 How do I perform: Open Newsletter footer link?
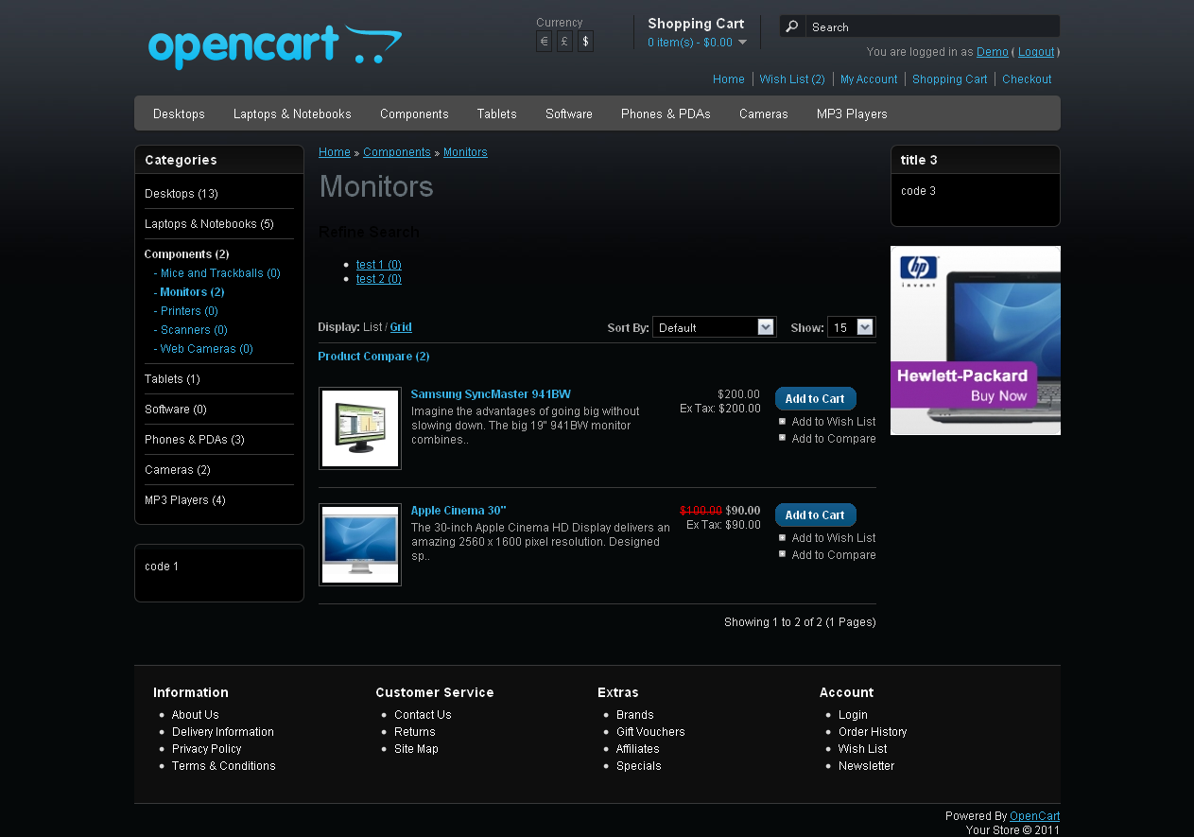(x=866, y=766)
